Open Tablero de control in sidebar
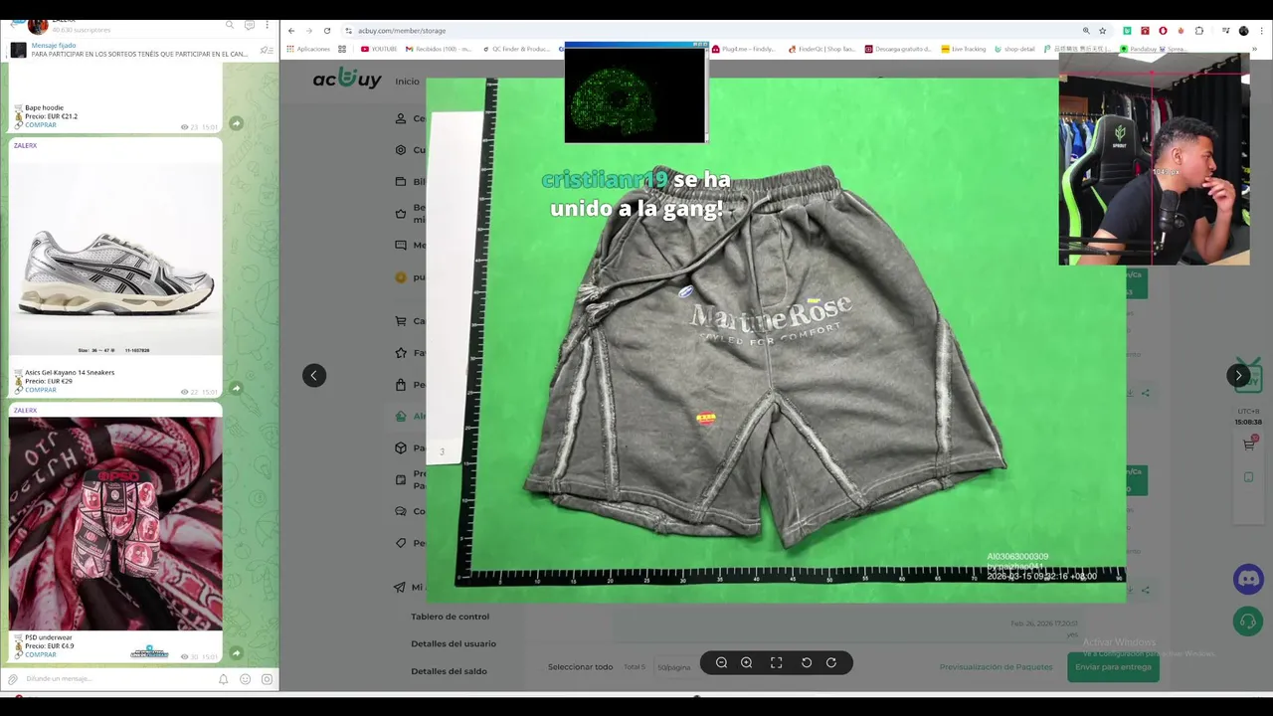The image size is (1273, 716). [x=450, y=617]
